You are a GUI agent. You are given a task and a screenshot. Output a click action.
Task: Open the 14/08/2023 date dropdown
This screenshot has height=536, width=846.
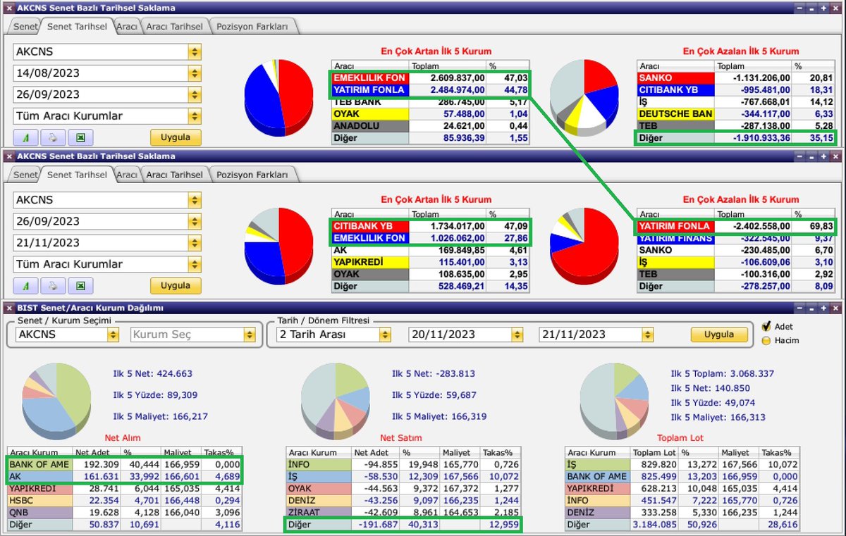(x=195, y=73)
